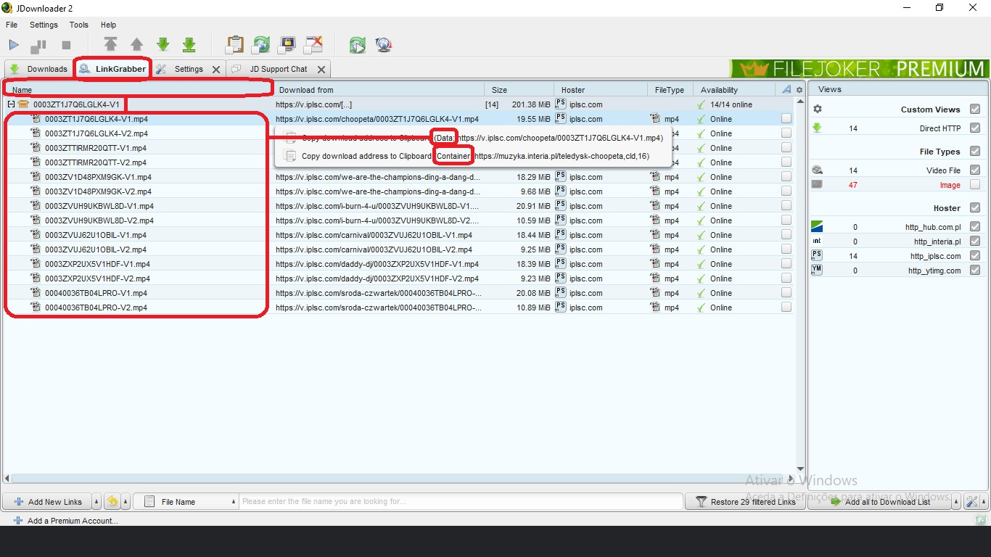Click the package folder icon of 0003ZT1J7Q6LGLK4-V1
The width and height of the screenshot is (991, 557).
[x=23, y=104]
